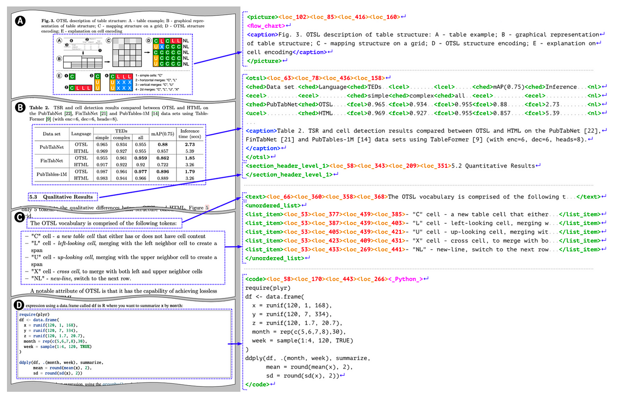627x399 pixels.
Task: Select the "simple" sub-header in the table
Action: click(102, 138)
